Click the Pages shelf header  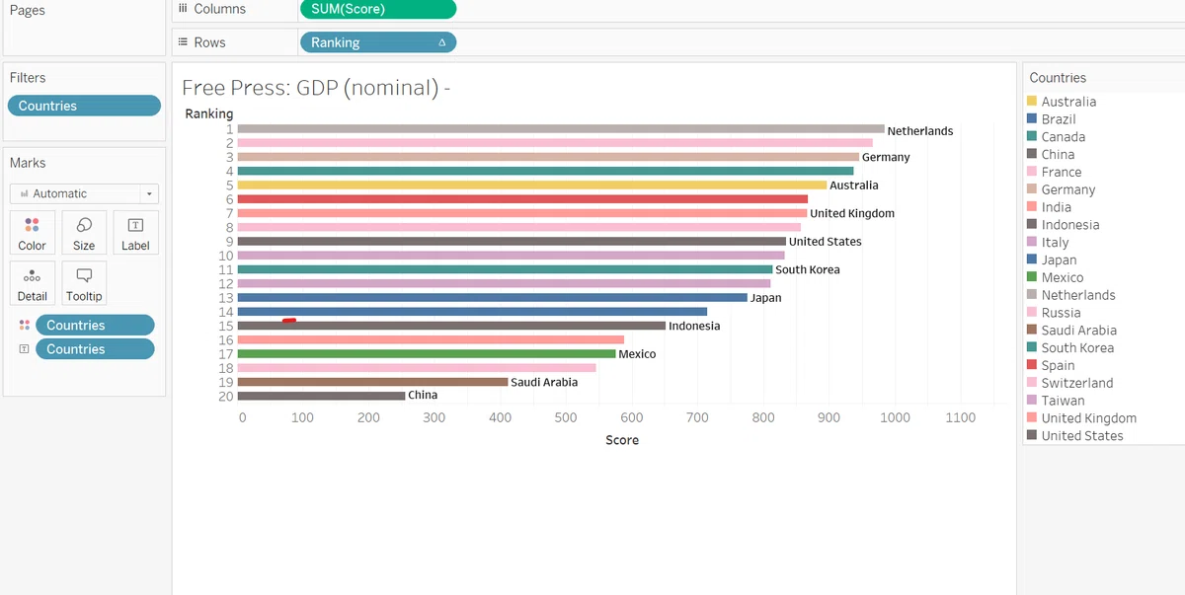[27, 10]
